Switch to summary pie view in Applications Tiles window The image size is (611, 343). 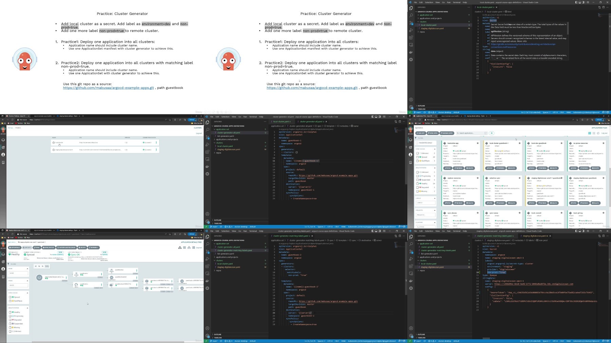pos(598,133)
